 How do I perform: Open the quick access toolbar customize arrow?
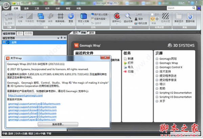[33, 3]
